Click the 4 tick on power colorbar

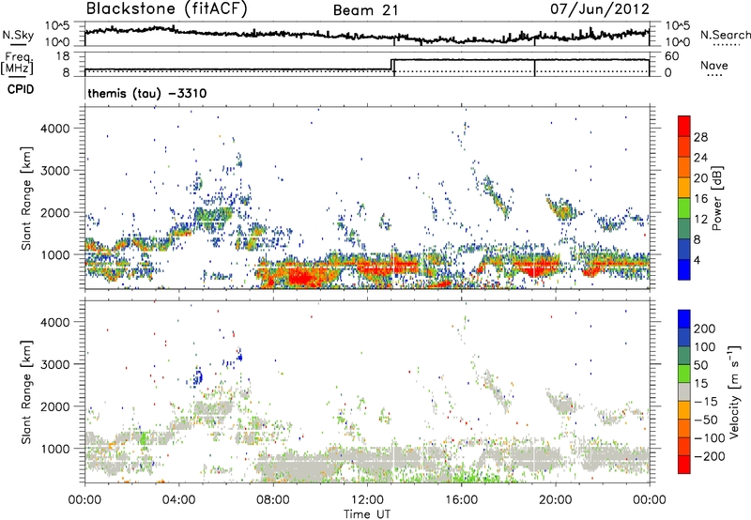pos(697,260)
